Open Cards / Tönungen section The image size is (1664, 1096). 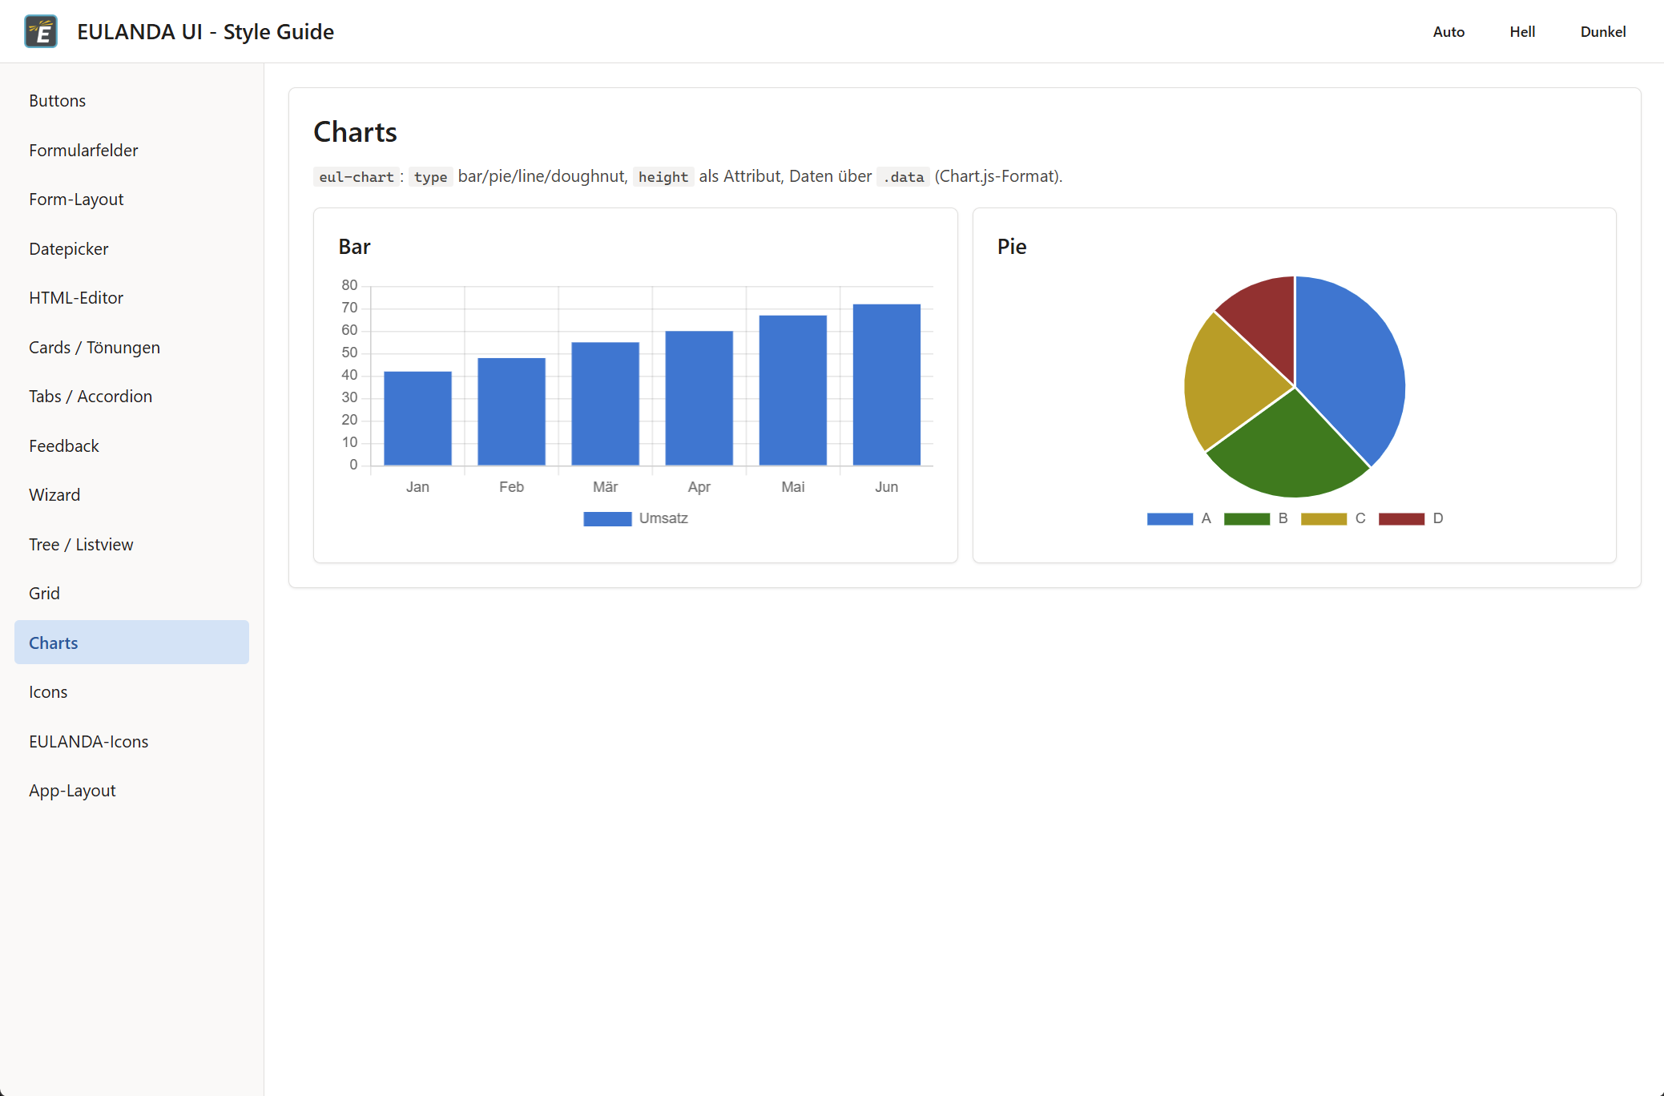(x=131, y=348)
